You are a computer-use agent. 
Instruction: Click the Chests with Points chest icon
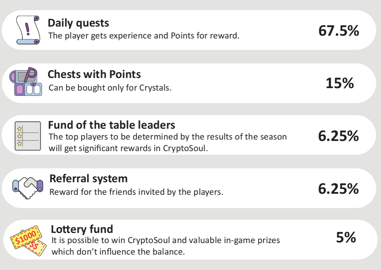click(x=26, y=81)
